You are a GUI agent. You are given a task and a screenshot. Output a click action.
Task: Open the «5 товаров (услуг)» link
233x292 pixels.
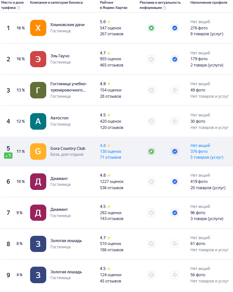click(207, 157)
